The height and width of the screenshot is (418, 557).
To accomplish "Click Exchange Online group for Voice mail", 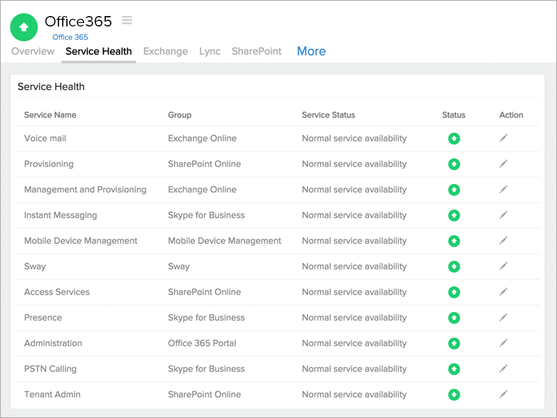I will [202, 138].
